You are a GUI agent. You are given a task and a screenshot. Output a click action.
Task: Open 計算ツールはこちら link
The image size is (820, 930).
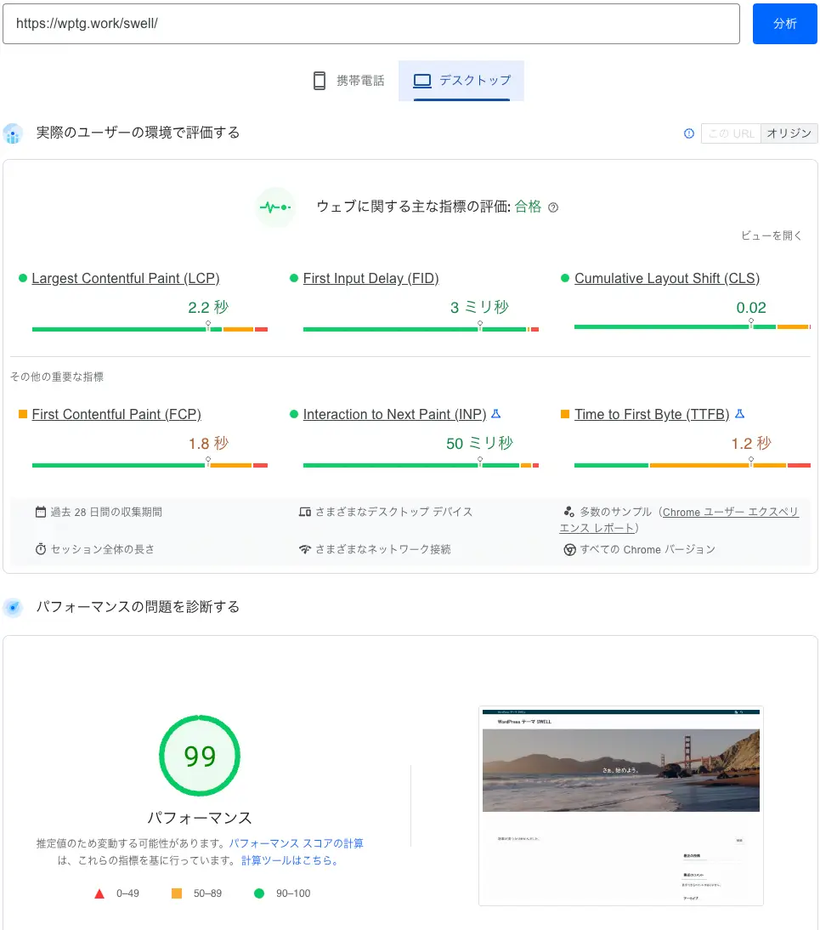coord(291,860)
